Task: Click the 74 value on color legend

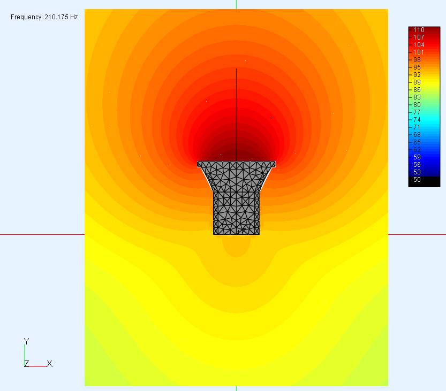Action: pyautogui.click(x=417, y=120)
